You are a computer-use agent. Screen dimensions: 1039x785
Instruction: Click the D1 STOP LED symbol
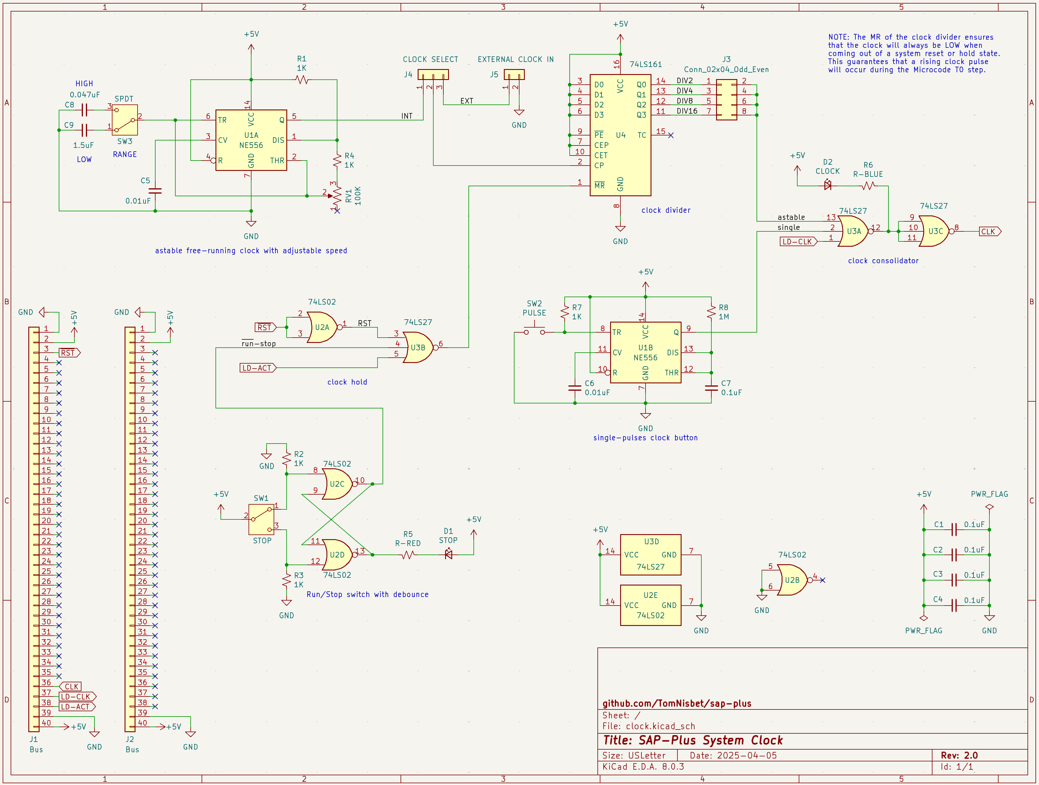pyautogui.click(x=448, y=555)
